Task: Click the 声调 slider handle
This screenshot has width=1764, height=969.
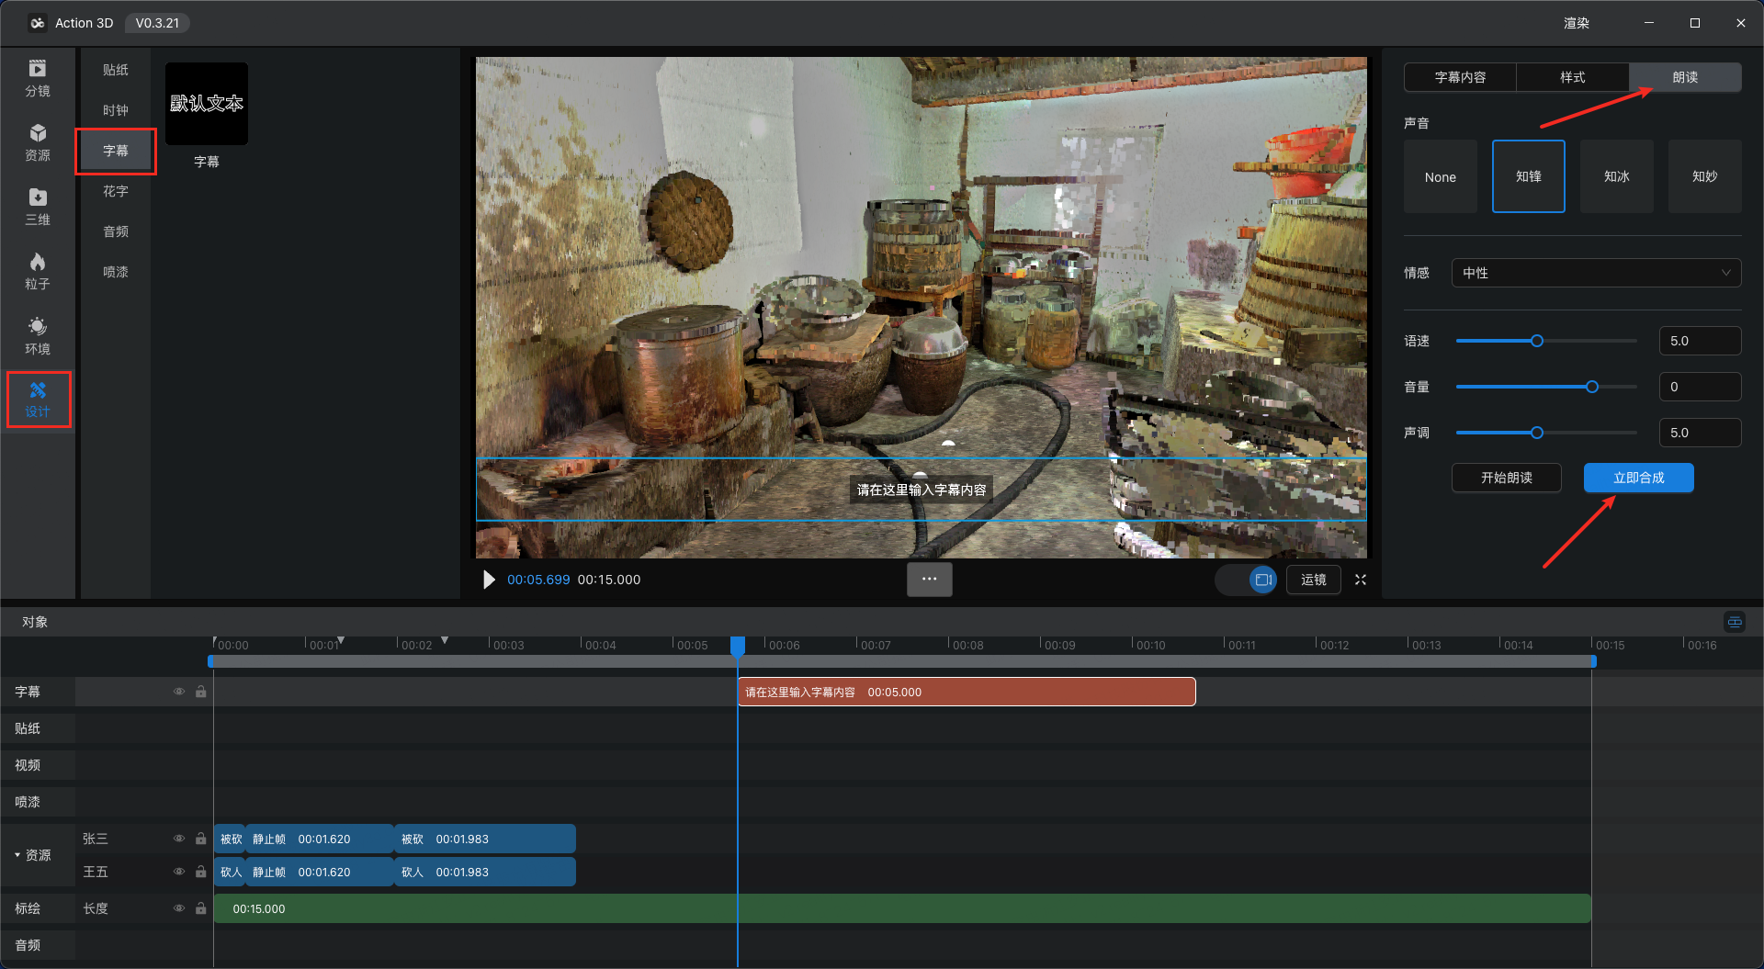Action: pos(1537,433)
